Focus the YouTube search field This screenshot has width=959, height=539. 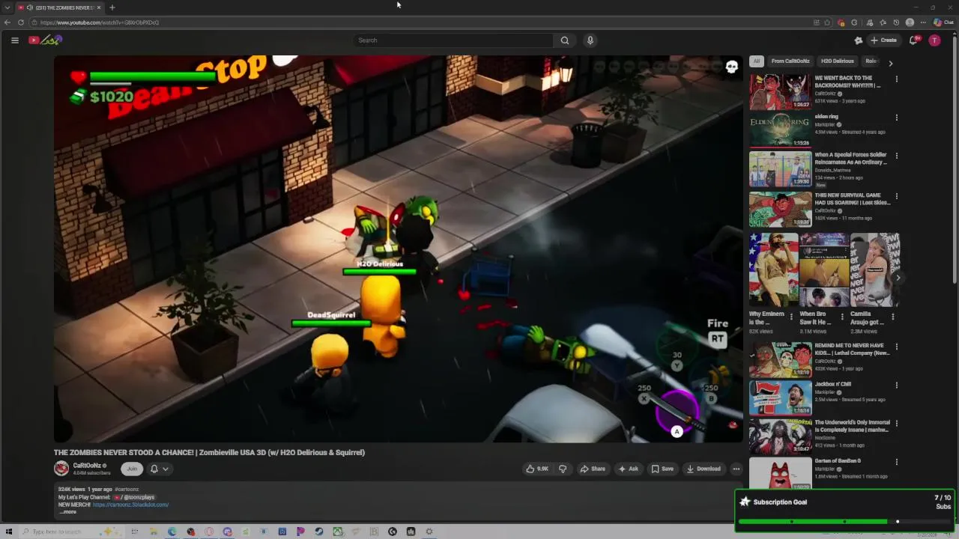[453, 40]
